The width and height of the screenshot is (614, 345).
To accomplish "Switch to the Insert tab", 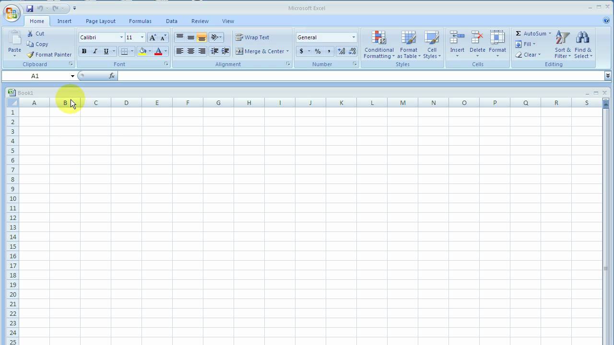I will (x=64, y=21).
